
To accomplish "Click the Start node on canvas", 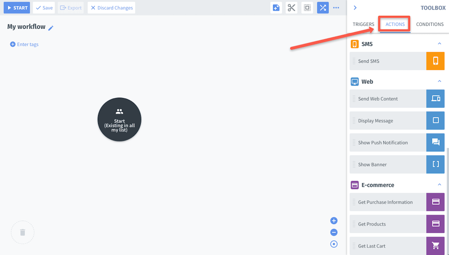I will point(119,120).
